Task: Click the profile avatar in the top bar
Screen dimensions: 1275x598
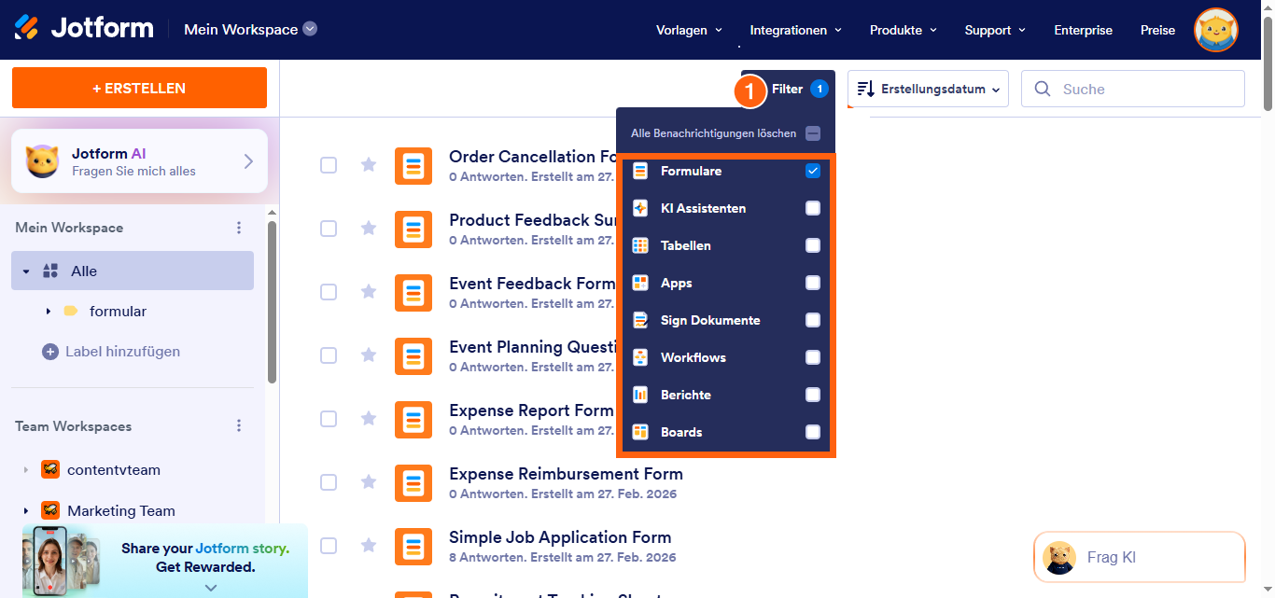Action: [x=1215, y=29]
